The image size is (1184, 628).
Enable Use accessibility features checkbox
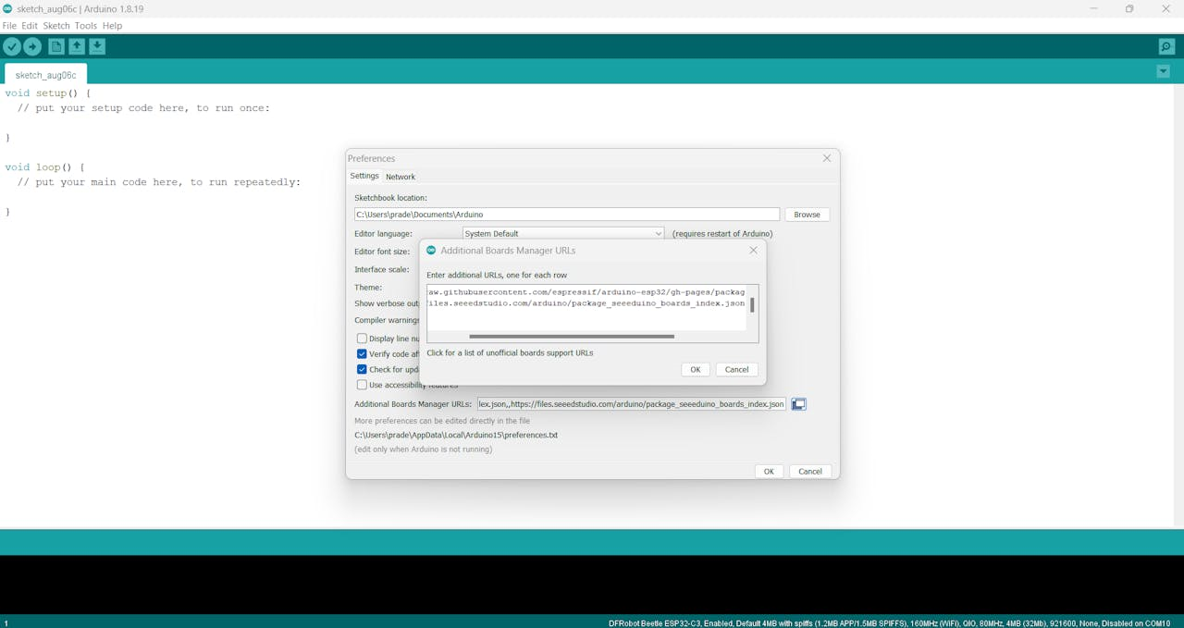pos(362,385)
